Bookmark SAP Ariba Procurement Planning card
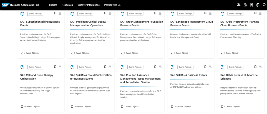 coord(255,13)
